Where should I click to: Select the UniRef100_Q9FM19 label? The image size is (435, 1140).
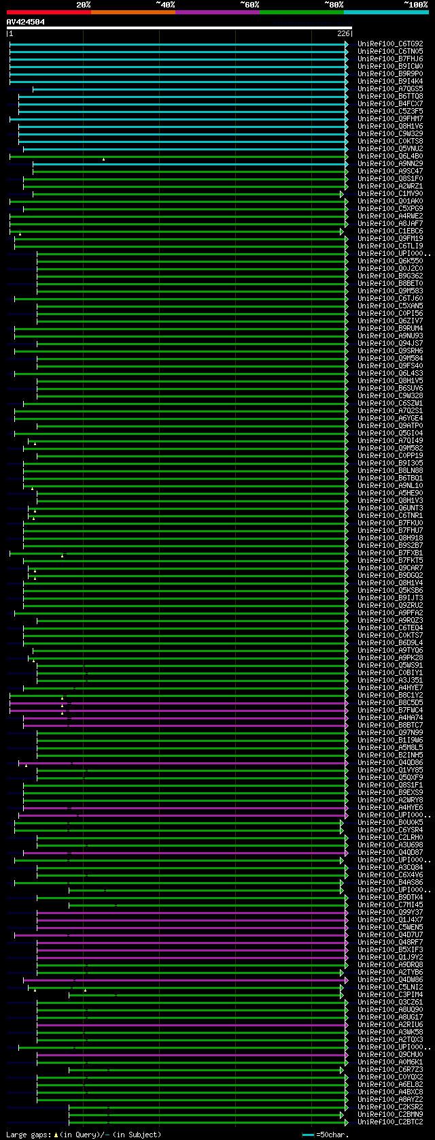(390, 239)
